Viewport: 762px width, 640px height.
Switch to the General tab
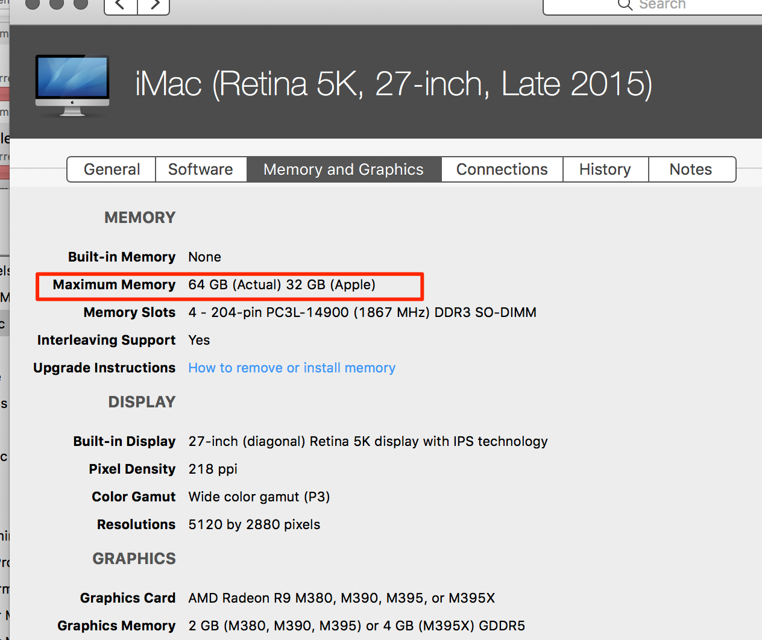[x=112, y=169]
